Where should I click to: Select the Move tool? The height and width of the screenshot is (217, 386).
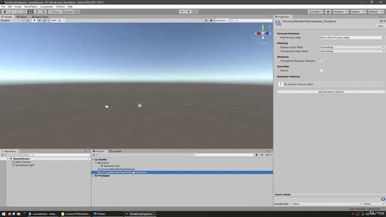[x=11, y=11]
